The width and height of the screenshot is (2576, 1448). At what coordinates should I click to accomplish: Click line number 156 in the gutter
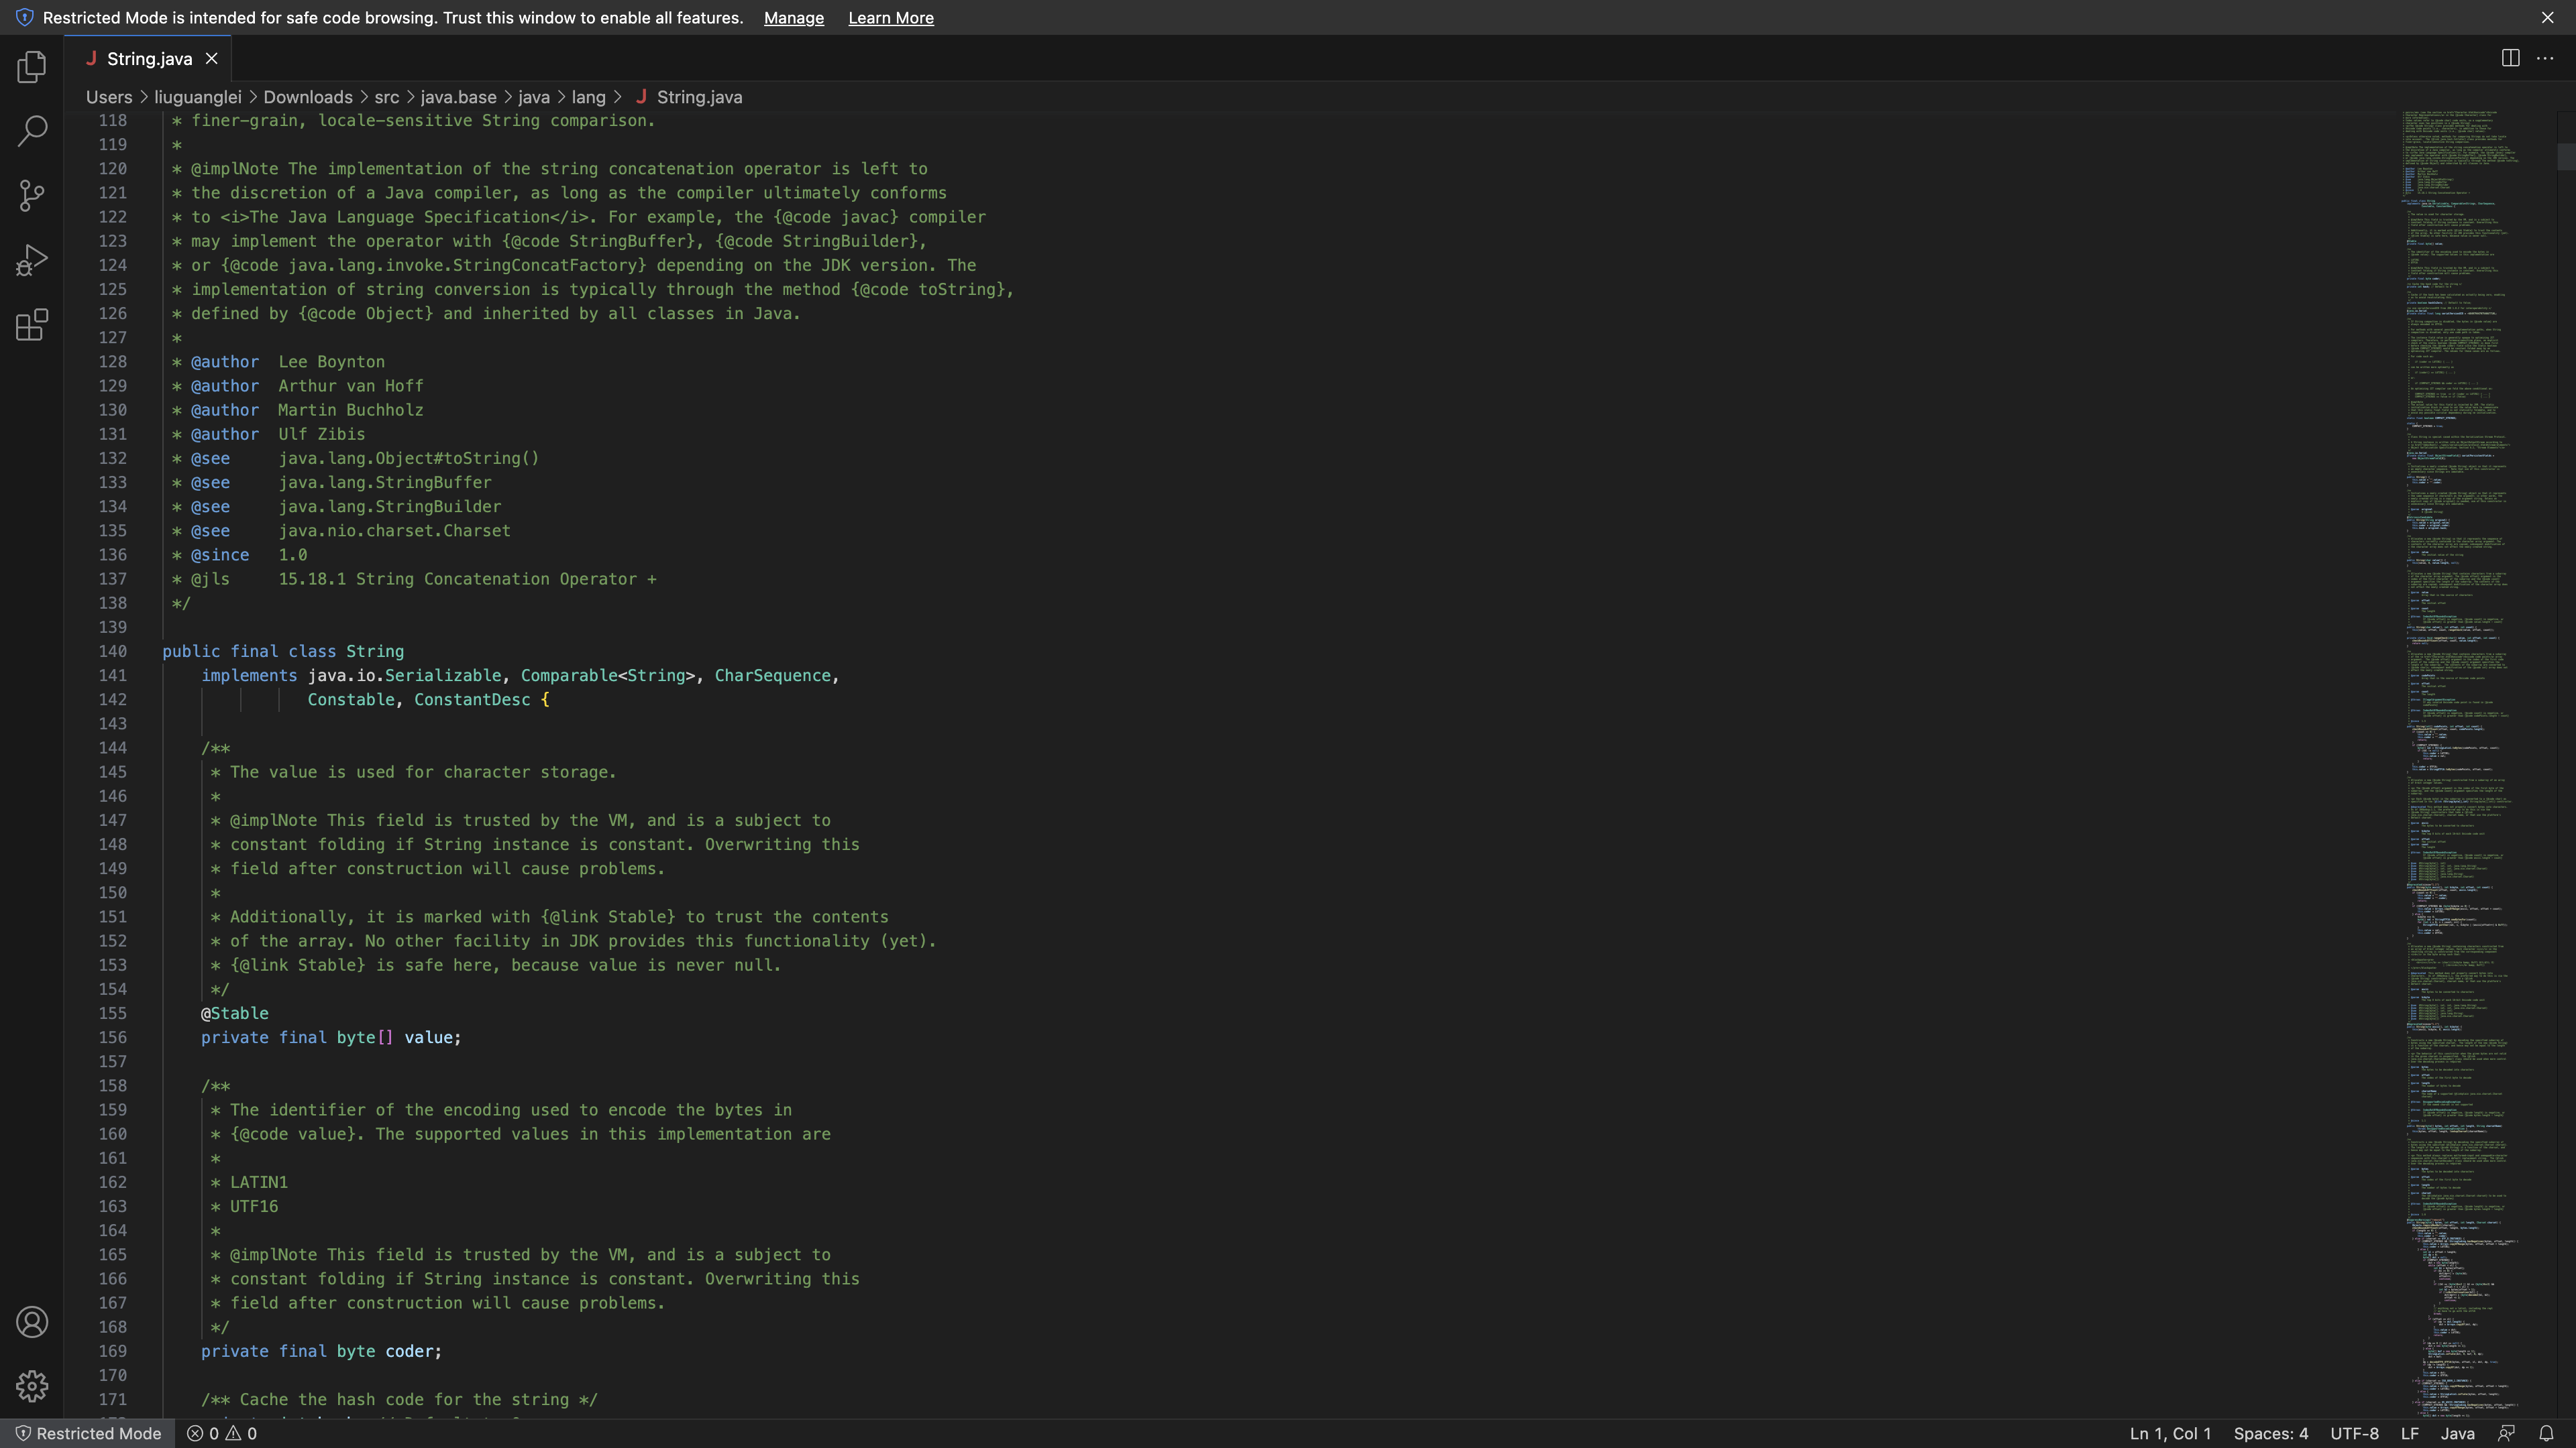coord(113,1037)
